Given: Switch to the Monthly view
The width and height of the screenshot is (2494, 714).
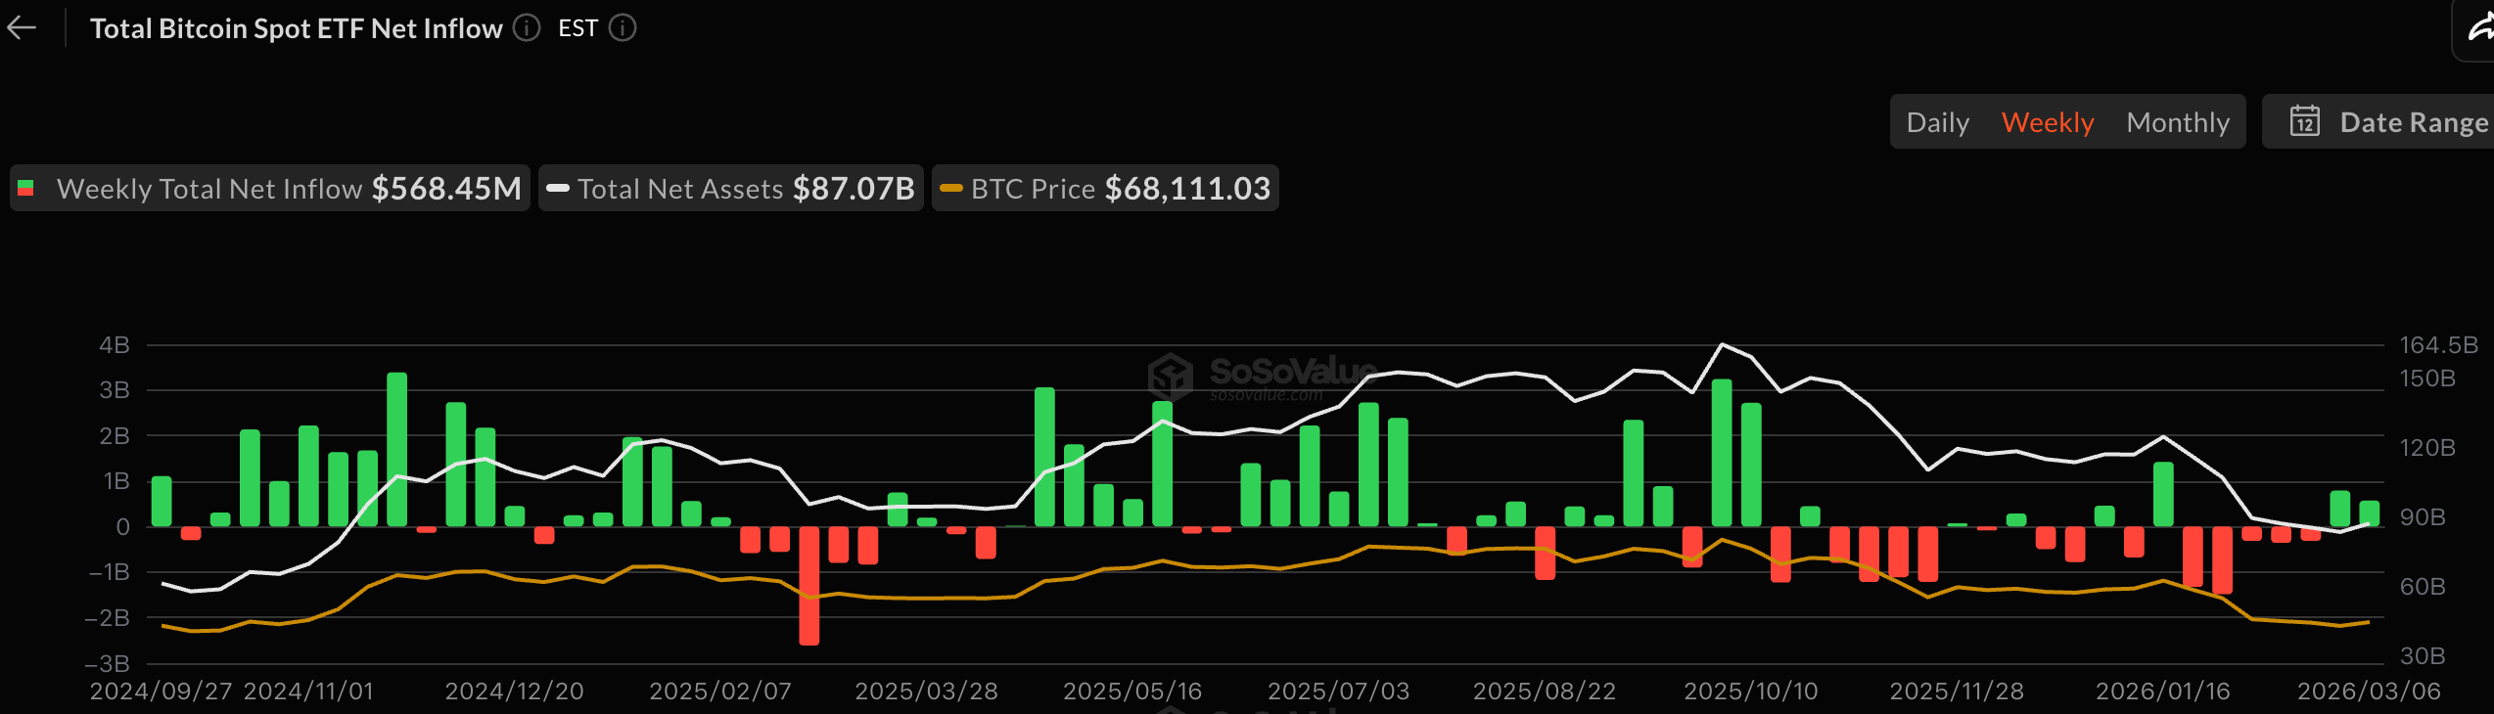Looking at the screenshot, I should [2177, 122].
